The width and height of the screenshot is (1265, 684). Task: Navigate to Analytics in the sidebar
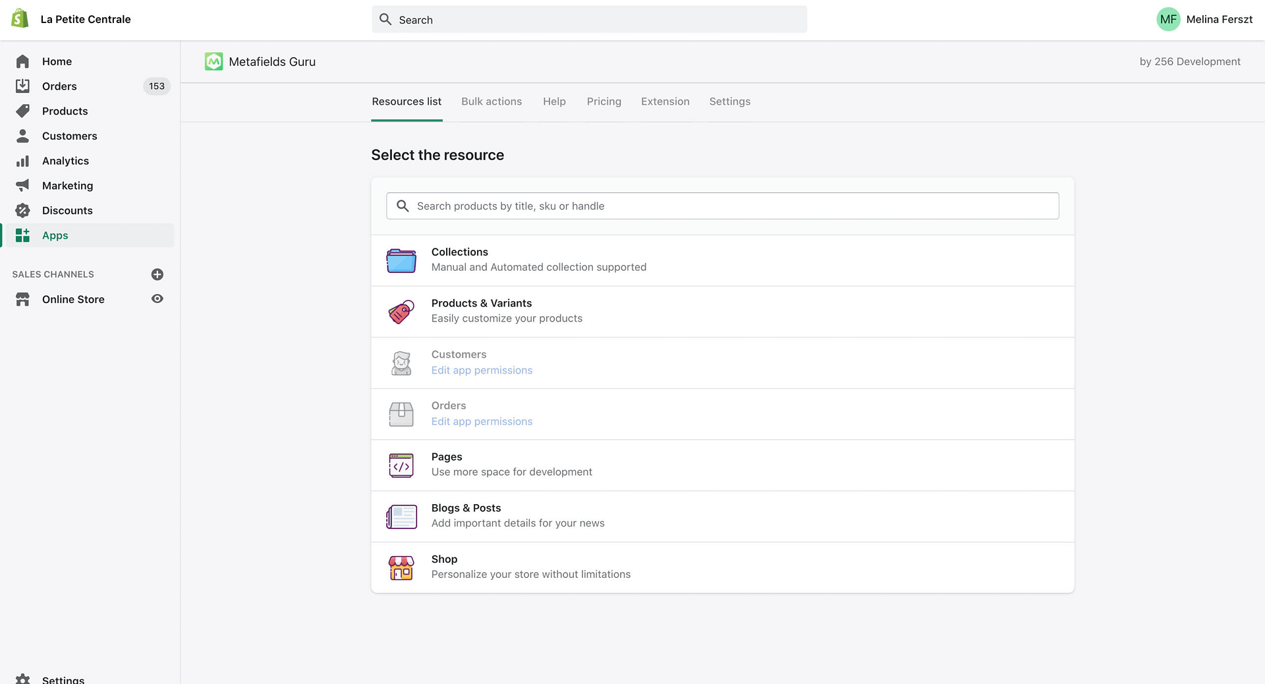tap(65, 161)
